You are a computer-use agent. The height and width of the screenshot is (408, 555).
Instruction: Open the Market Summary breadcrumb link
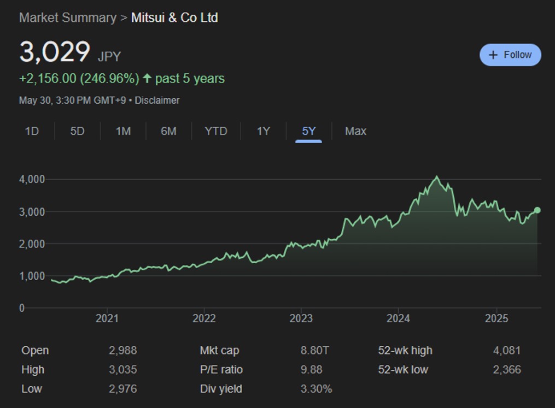click(68, 17)
